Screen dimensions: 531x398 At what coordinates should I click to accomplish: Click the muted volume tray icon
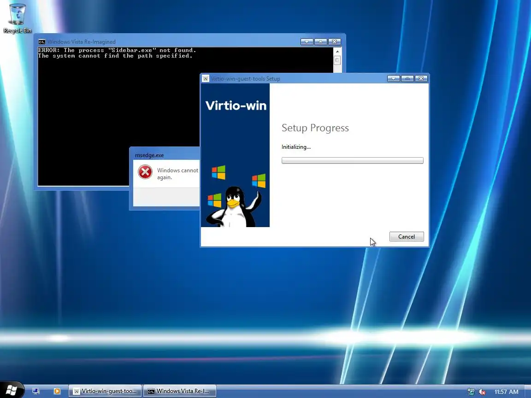482,392
